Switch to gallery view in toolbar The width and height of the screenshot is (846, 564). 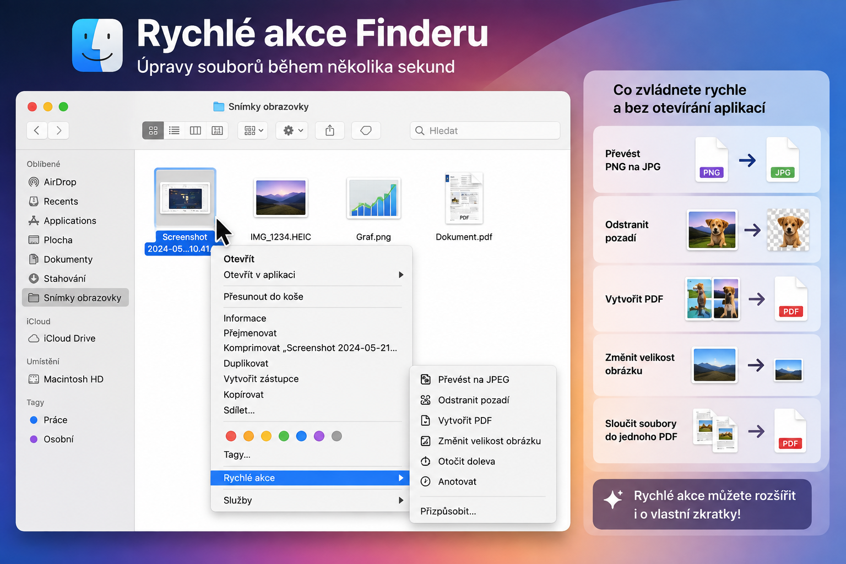[217, 131]
